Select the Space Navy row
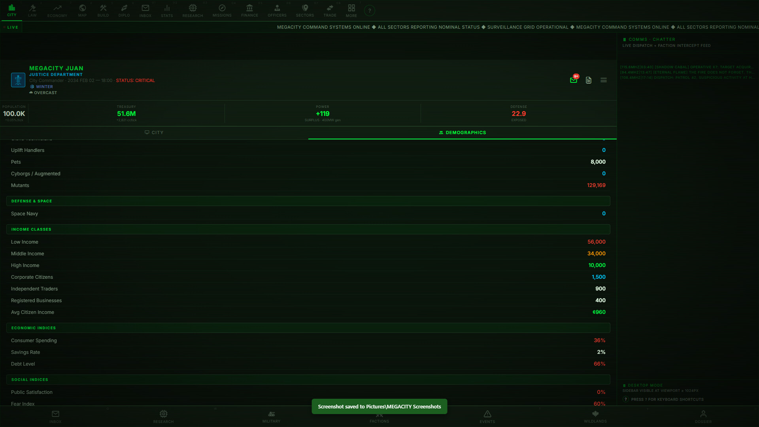 (x=308, y=213)
